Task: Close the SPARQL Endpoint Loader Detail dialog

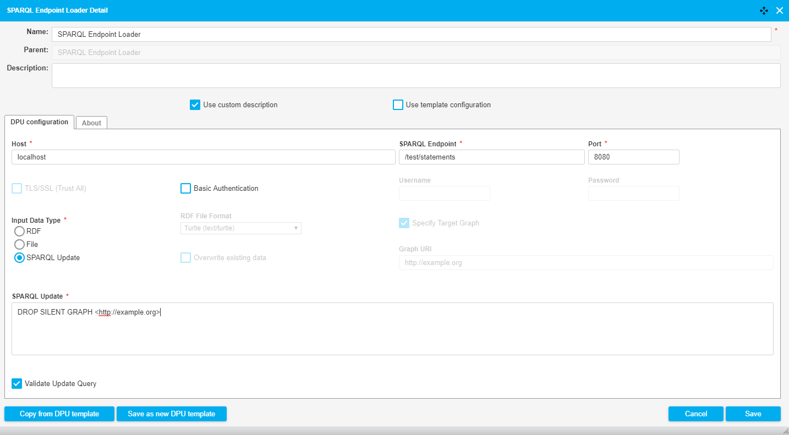Action: point(779,10)
